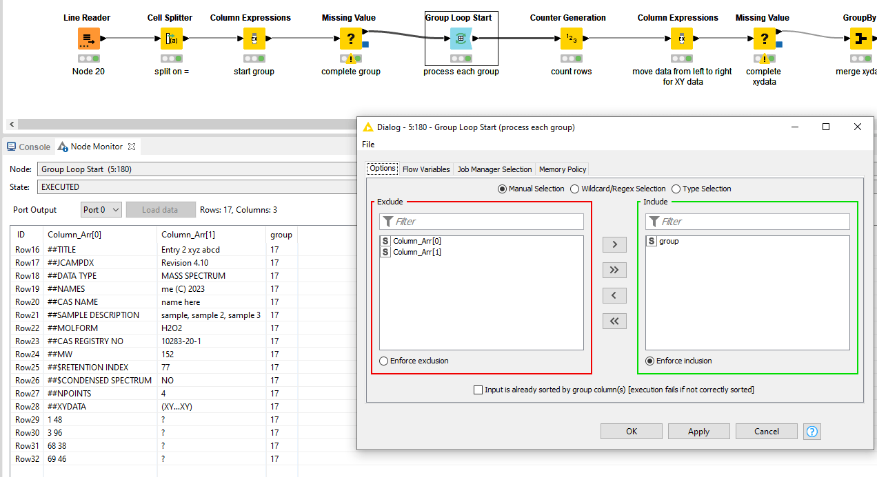Switch to the Console tab
Screen dimensions: 877x477
pos(28,147)
